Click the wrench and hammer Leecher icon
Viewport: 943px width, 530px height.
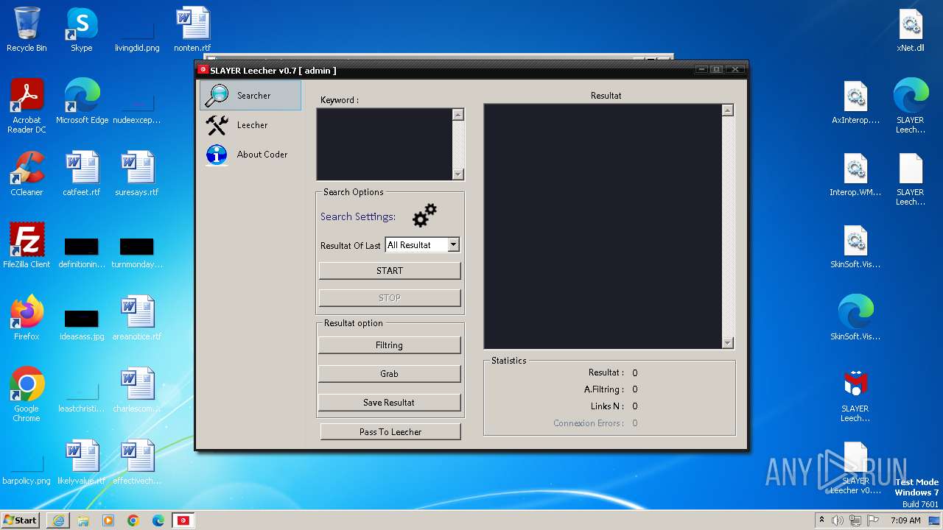click(217, 125)
